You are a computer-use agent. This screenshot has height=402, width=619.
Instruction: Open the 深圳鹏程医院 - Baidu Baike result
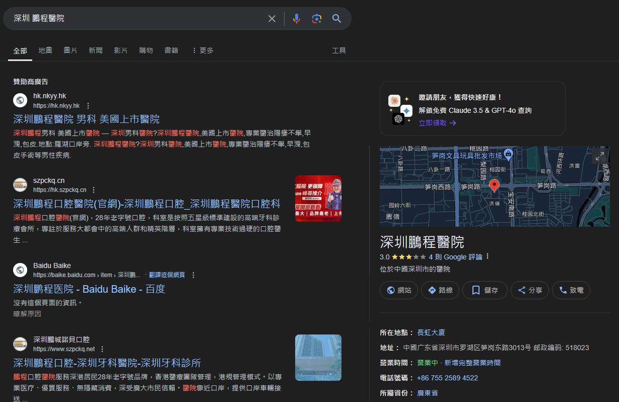point(89,289)
